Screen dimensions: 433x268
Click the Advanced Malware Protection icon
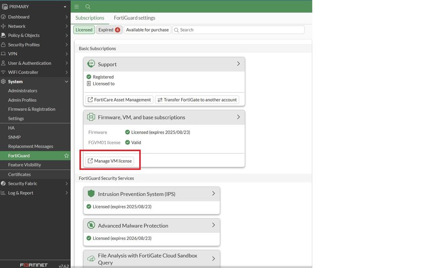(x=91, y=225)
